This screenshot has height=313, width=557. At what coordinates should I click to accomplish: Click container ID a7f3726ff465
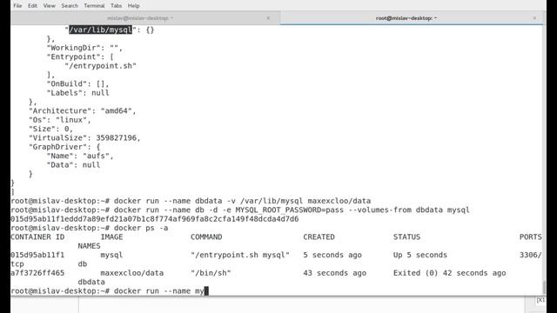[37, 273]
